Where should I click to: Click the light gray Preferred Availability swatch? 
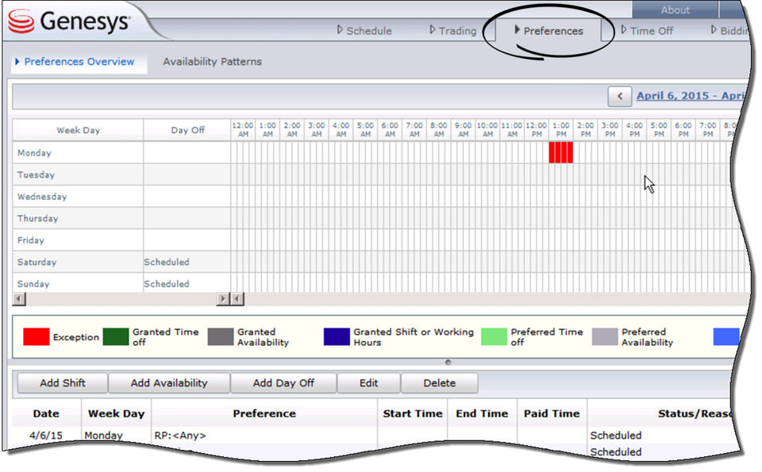point(605,336)
